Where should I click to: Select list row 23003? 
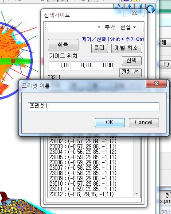coord(83,146)
